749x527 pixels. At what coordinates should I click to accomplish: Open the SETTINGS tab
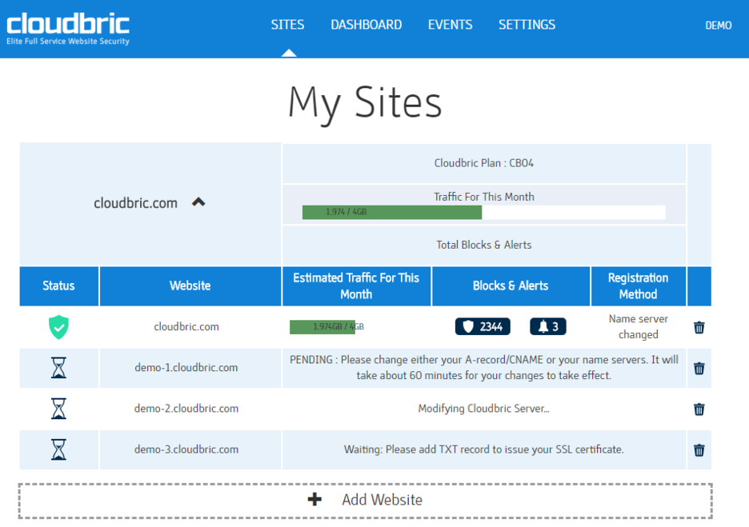pos(527,25)
